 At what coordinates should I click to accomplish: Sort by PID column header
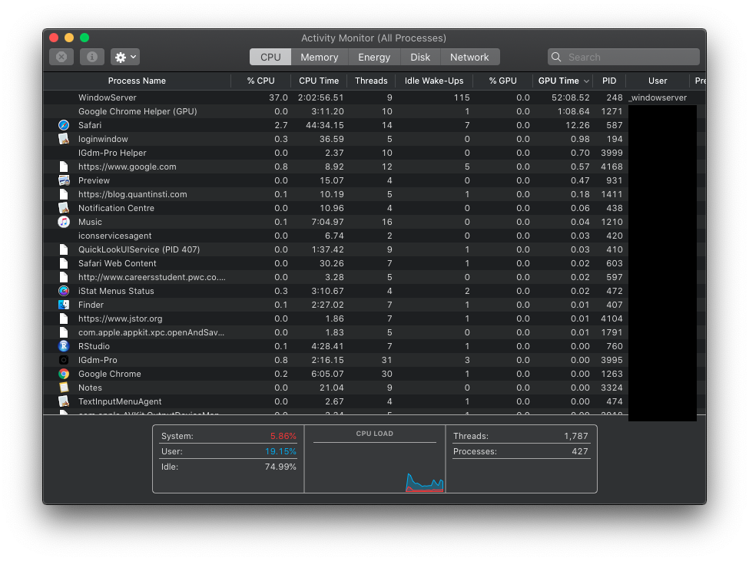(x=609, y=81)
